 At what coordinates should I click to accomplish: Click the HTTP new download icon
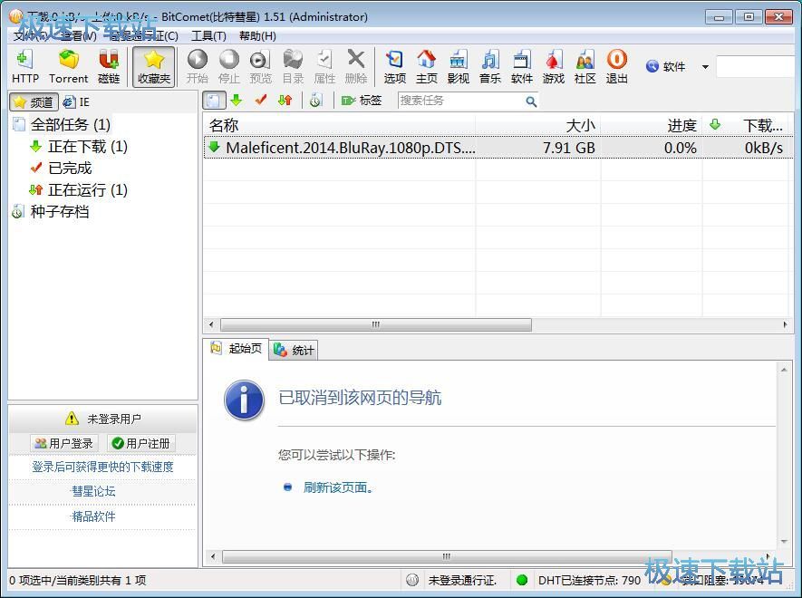click(25, 66)
